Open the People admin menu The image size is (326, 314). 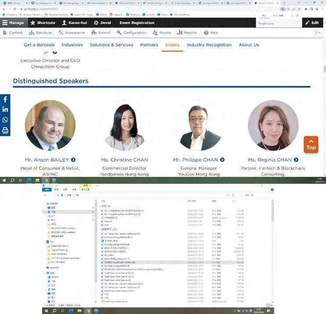coord(162,33)
